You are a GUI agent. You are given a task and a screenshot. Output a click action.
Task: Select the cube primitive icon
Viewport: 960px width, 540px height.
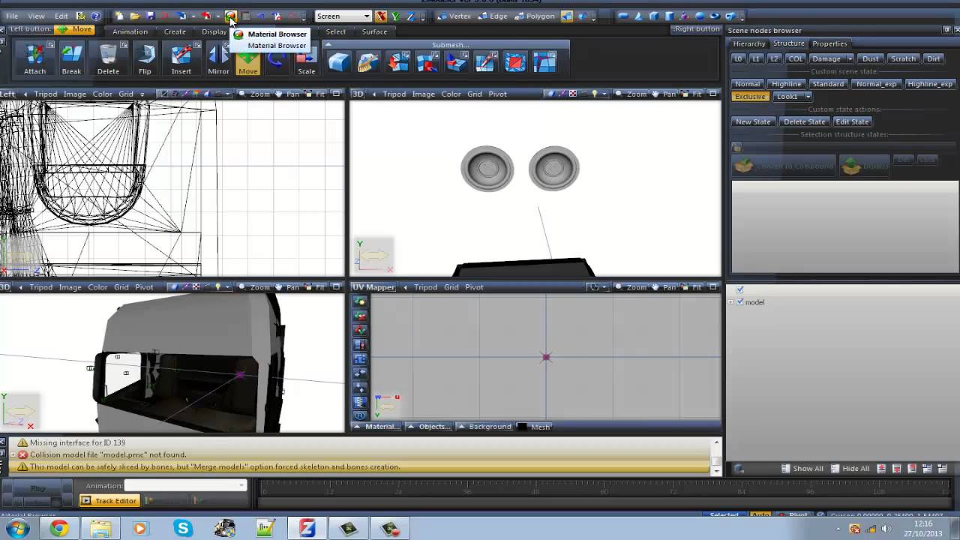(x=654, y=16)
